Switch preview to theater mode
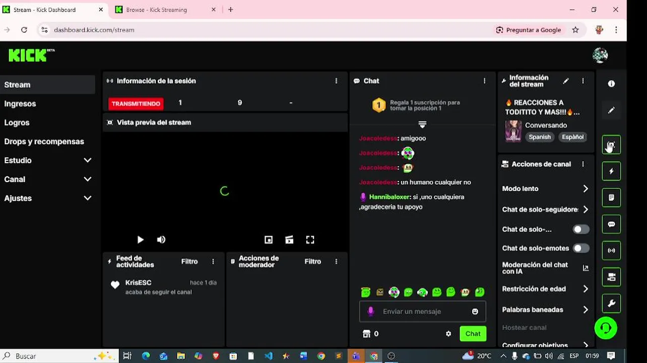Viewport: 647px width, 363px height. pos(289,240)
